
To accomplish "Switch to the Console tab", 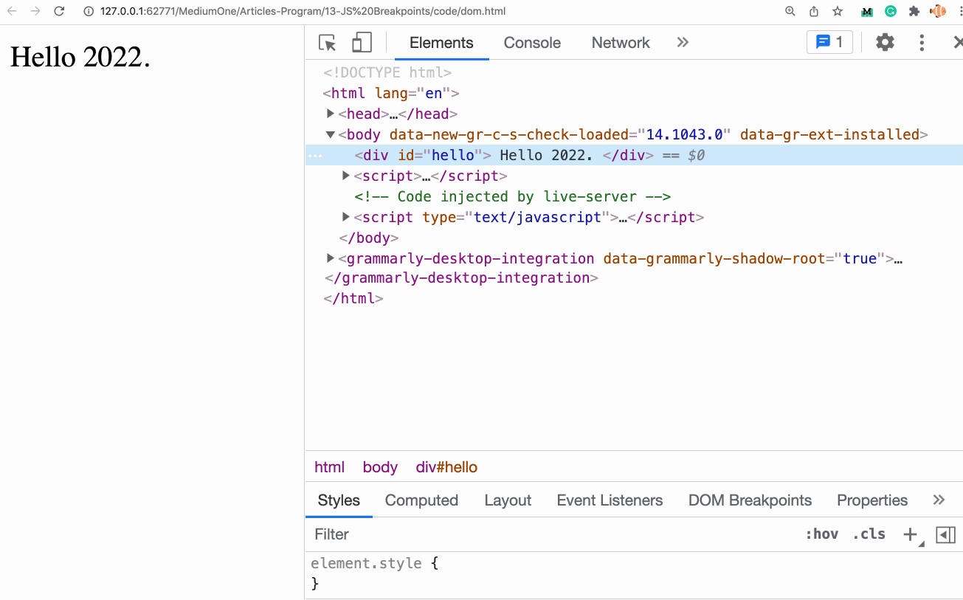I will 532,43.
